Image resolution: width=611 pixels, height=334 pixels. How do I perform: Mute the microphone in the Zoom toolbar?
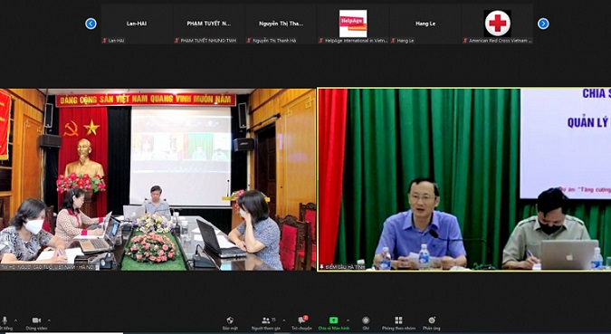5,323
